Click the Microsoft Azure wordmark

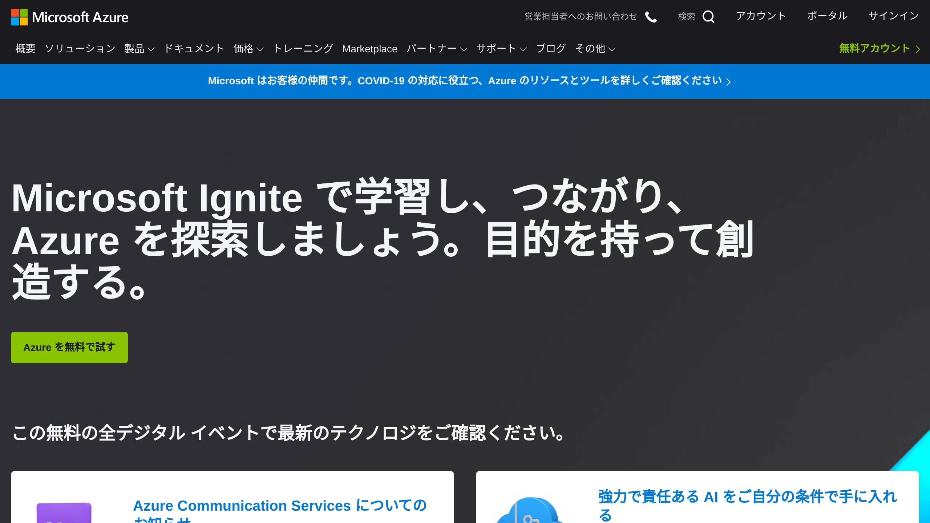(80, 17)
